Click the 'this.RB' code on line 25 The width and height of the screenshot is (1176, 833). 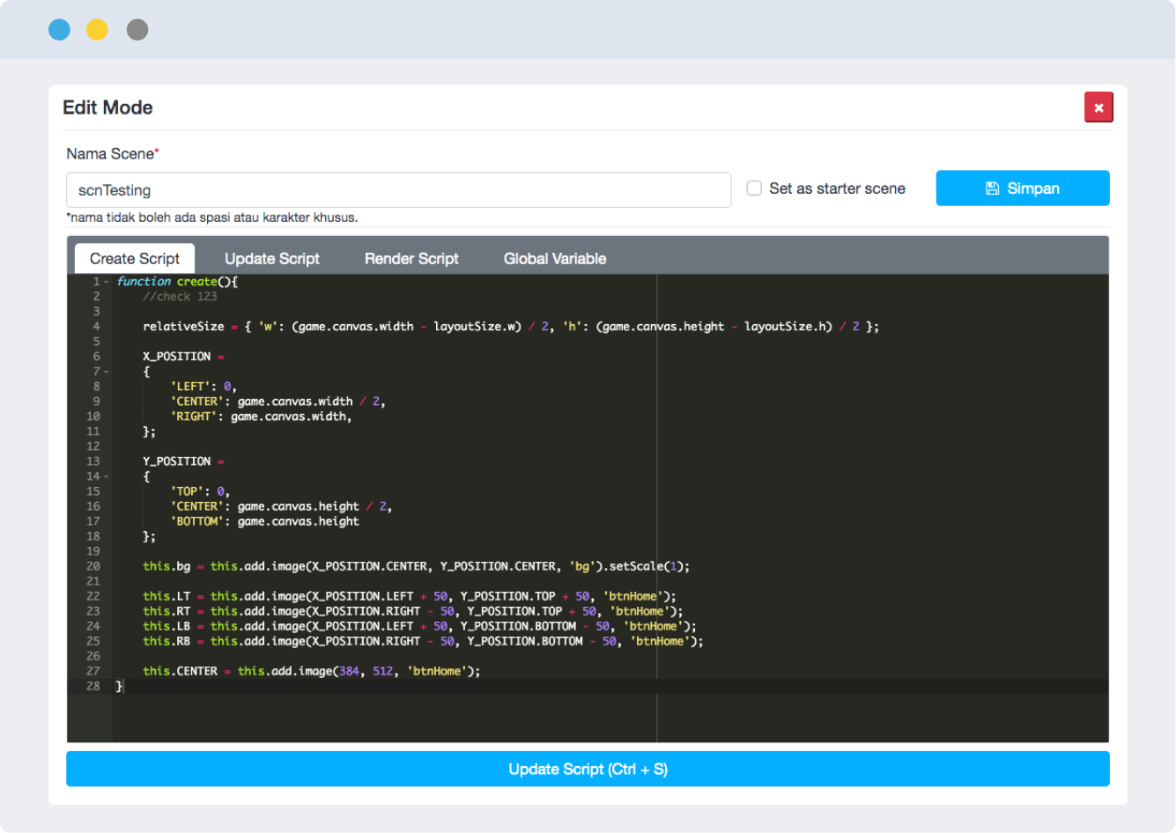point(166,641)
